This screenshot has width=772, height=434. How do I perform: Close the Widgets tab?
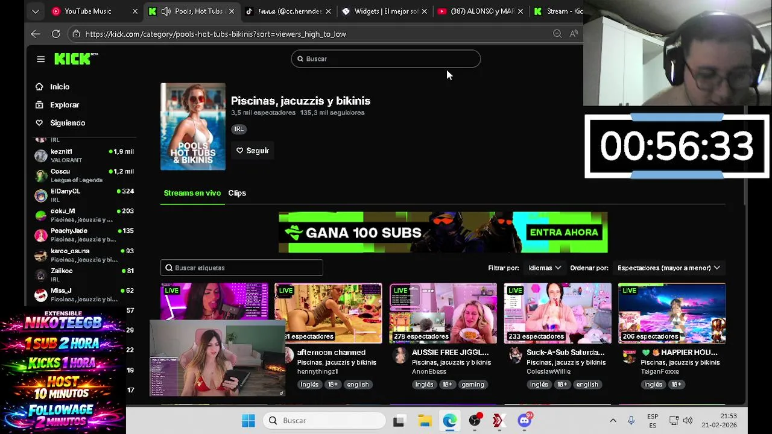click(x=425, y=11)
